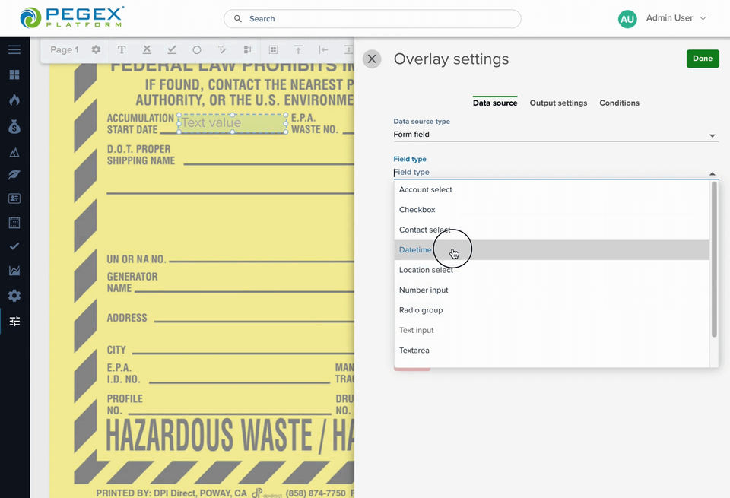Open the settings gear in the sidebar

coord(14,296)
